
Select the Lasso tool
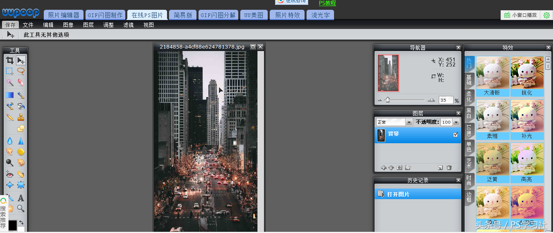[x=21, y=71]
